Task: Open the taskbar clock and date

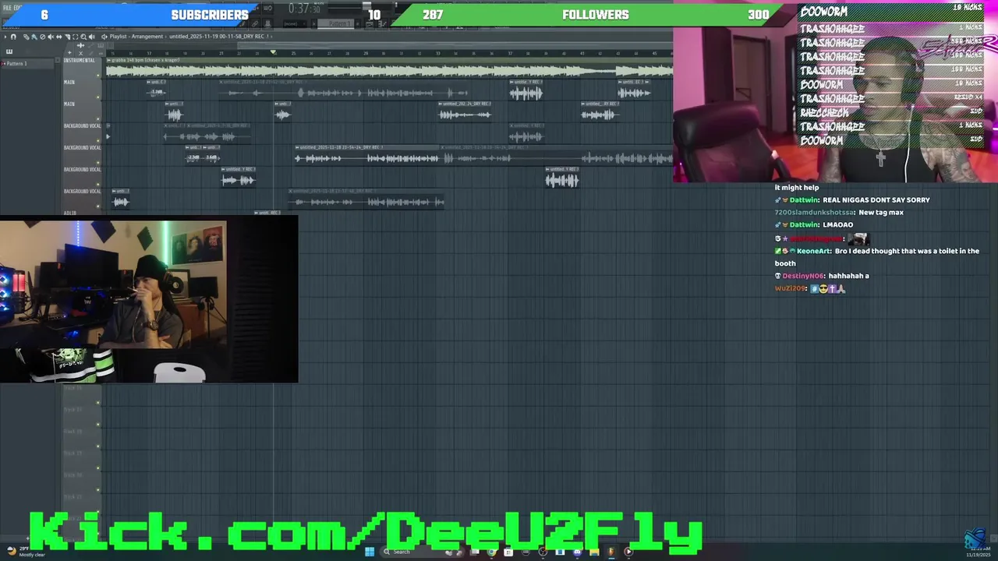Action: 979,552
